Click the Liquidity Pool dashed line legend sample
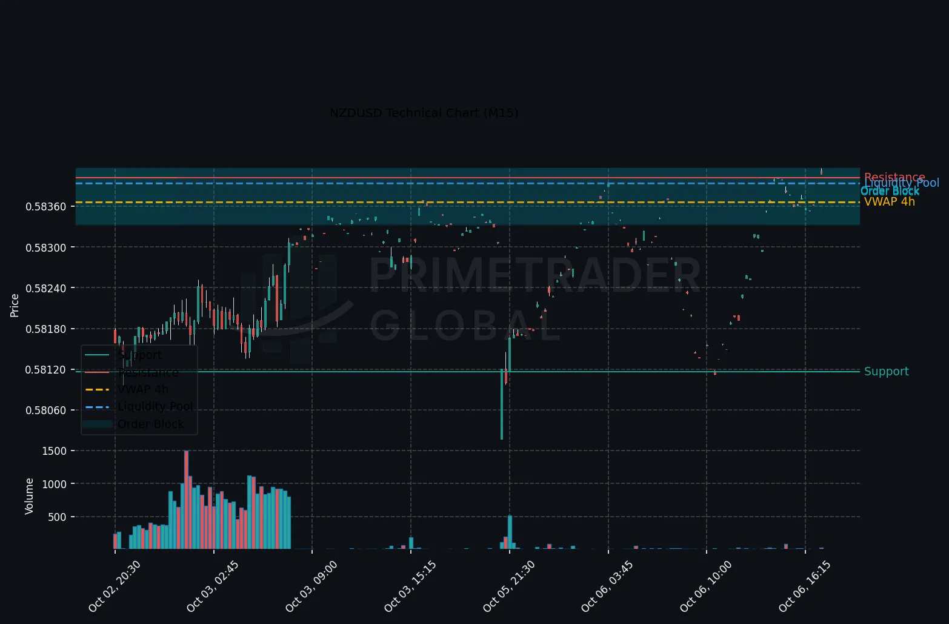The width and height of the screenshot is (949, 624). (99, 407)
